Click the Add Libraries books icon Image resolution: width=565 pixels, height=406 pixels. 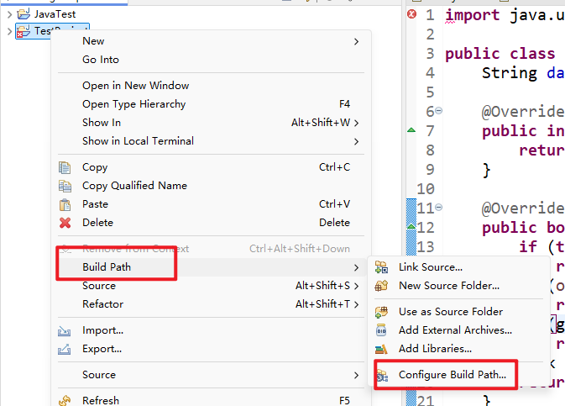click(382, 349)
